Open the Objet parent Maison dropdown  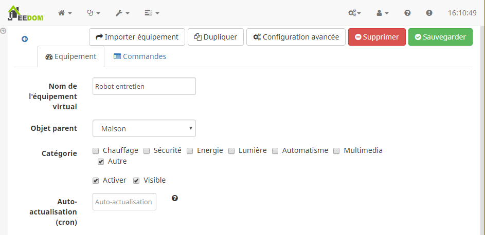pos(144,128)
